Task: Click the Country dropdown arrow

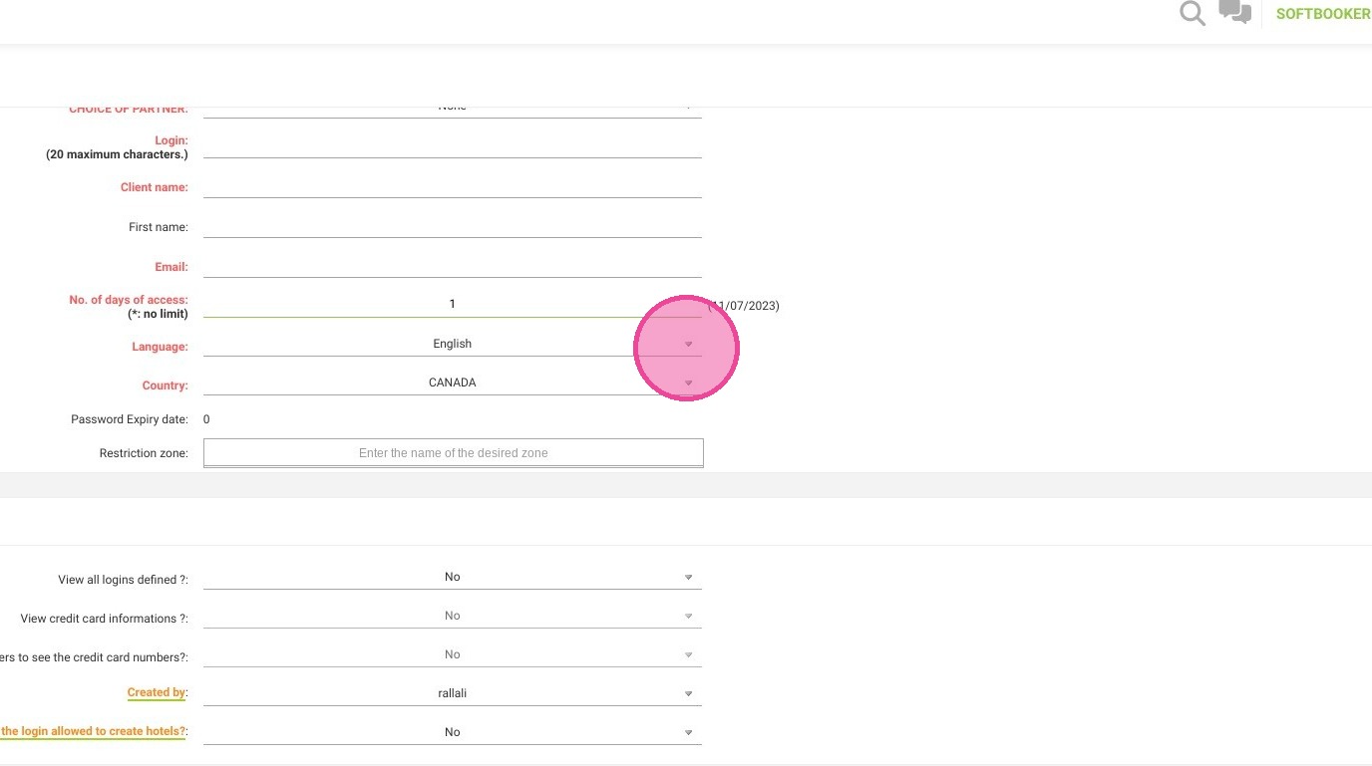Action: point(688,383)
